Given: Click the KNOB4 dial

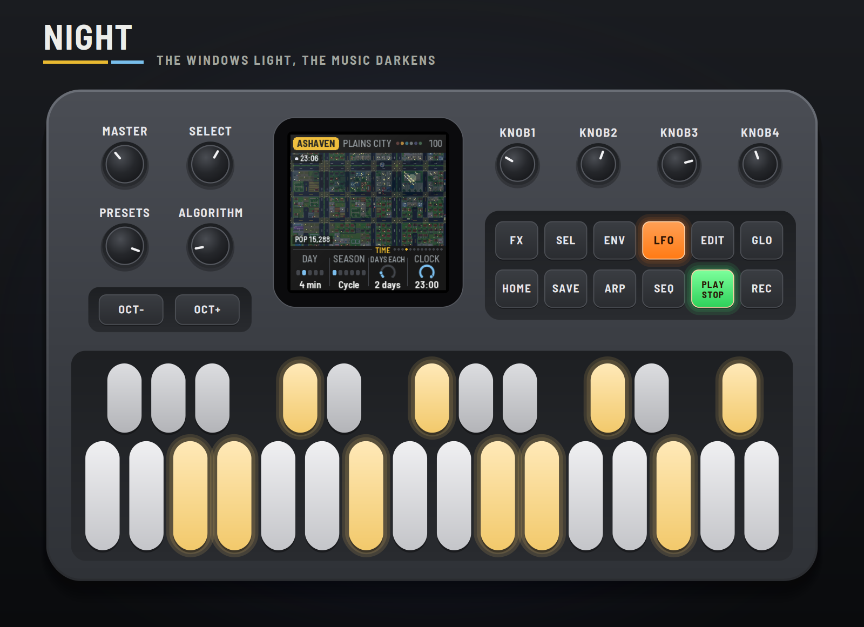Looking at the screenshot, I should click(x=760, y=165).
